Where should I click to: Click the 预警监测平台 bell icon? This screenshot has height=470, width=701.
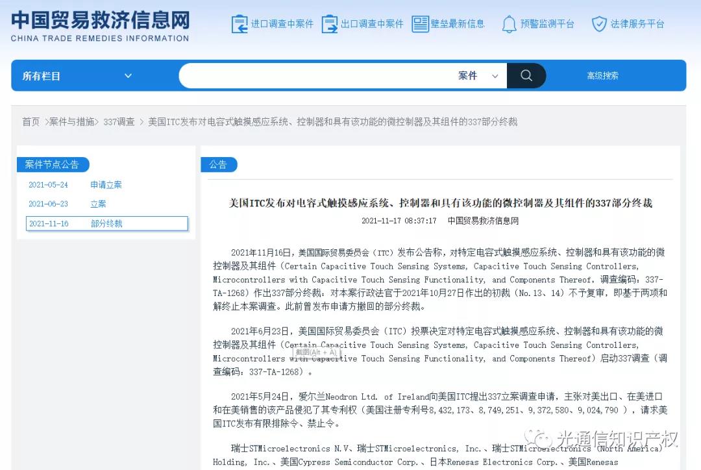(x=509, y=24)
